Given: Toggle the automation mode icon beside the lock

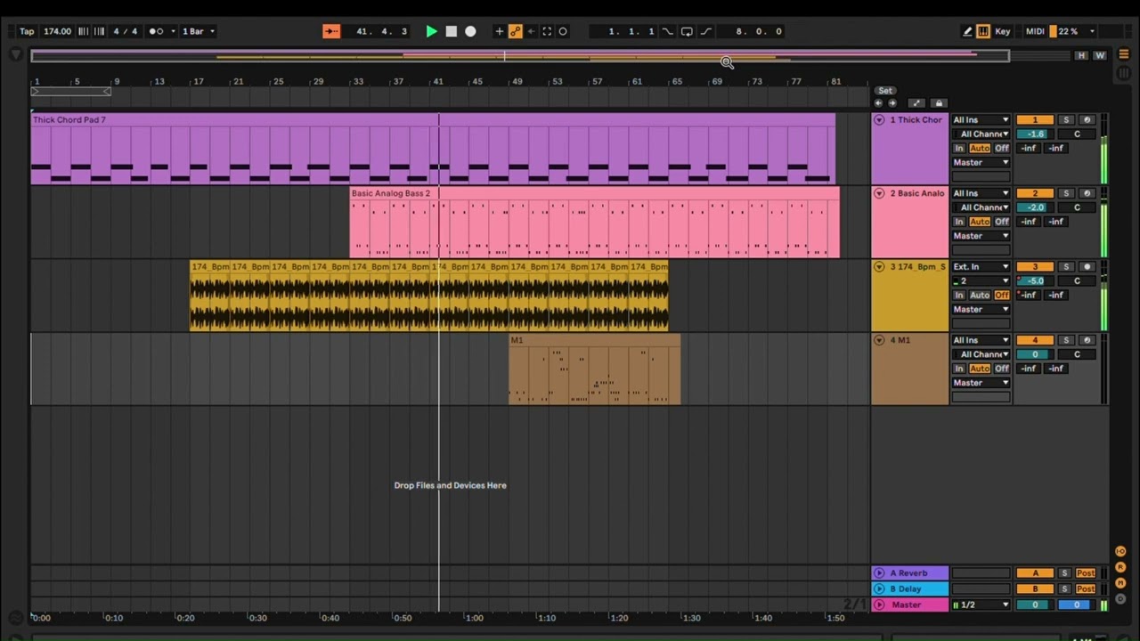Looking at the screenshot, I should [x=916, y=103].
